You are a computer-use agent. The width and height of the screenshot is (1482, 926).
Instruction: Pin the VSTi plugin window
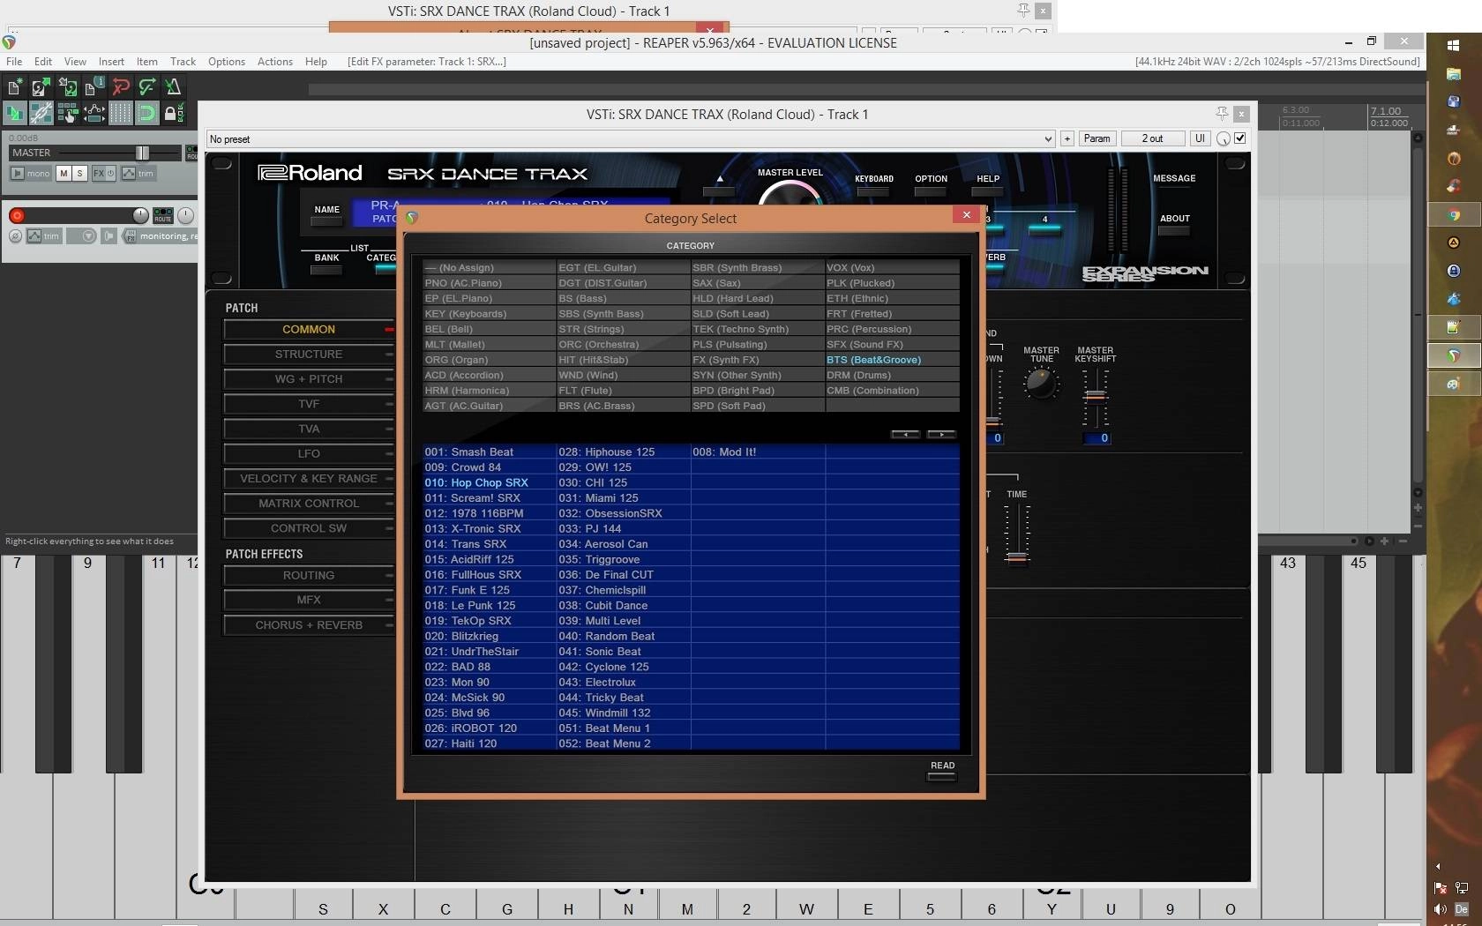(1222, 114)
